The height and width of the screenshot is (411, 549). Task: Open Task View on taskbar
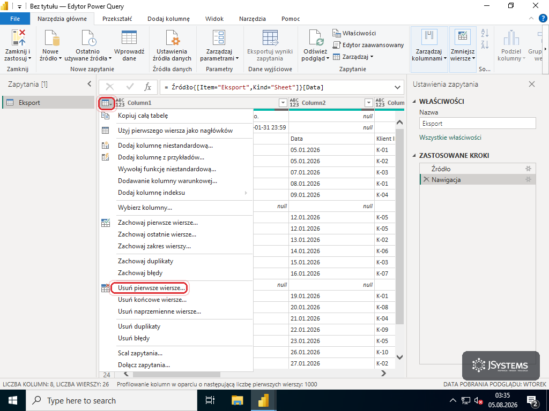coord(210,400)
